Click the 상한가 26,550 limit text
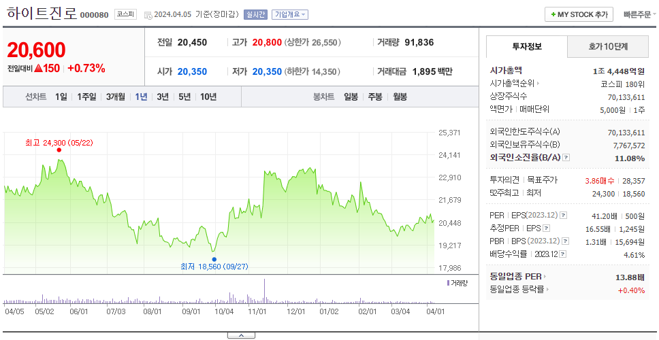659x340 pixels. pos(312,42)
